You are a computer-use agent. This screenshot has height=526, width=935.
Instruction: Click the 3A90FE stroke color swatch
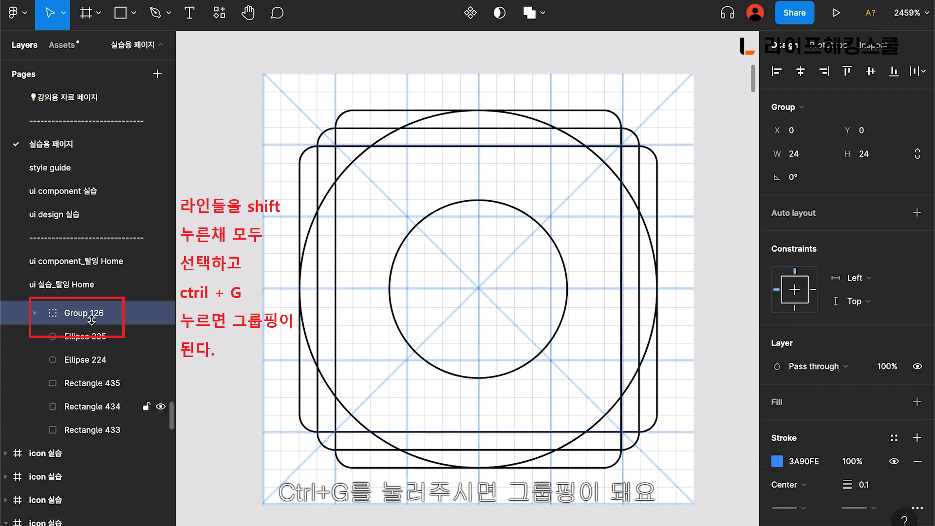777,461
